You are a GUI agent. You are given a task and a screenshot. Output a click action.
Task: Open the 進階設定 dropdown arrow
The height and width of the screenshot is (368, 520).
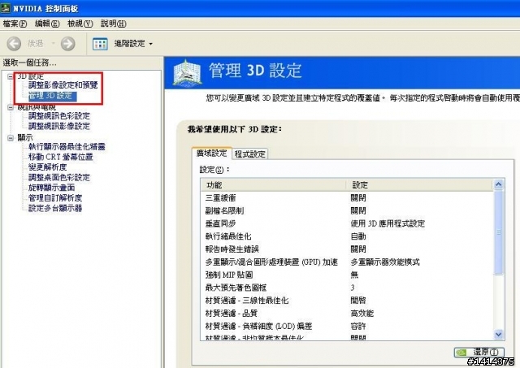pos(151,44)
